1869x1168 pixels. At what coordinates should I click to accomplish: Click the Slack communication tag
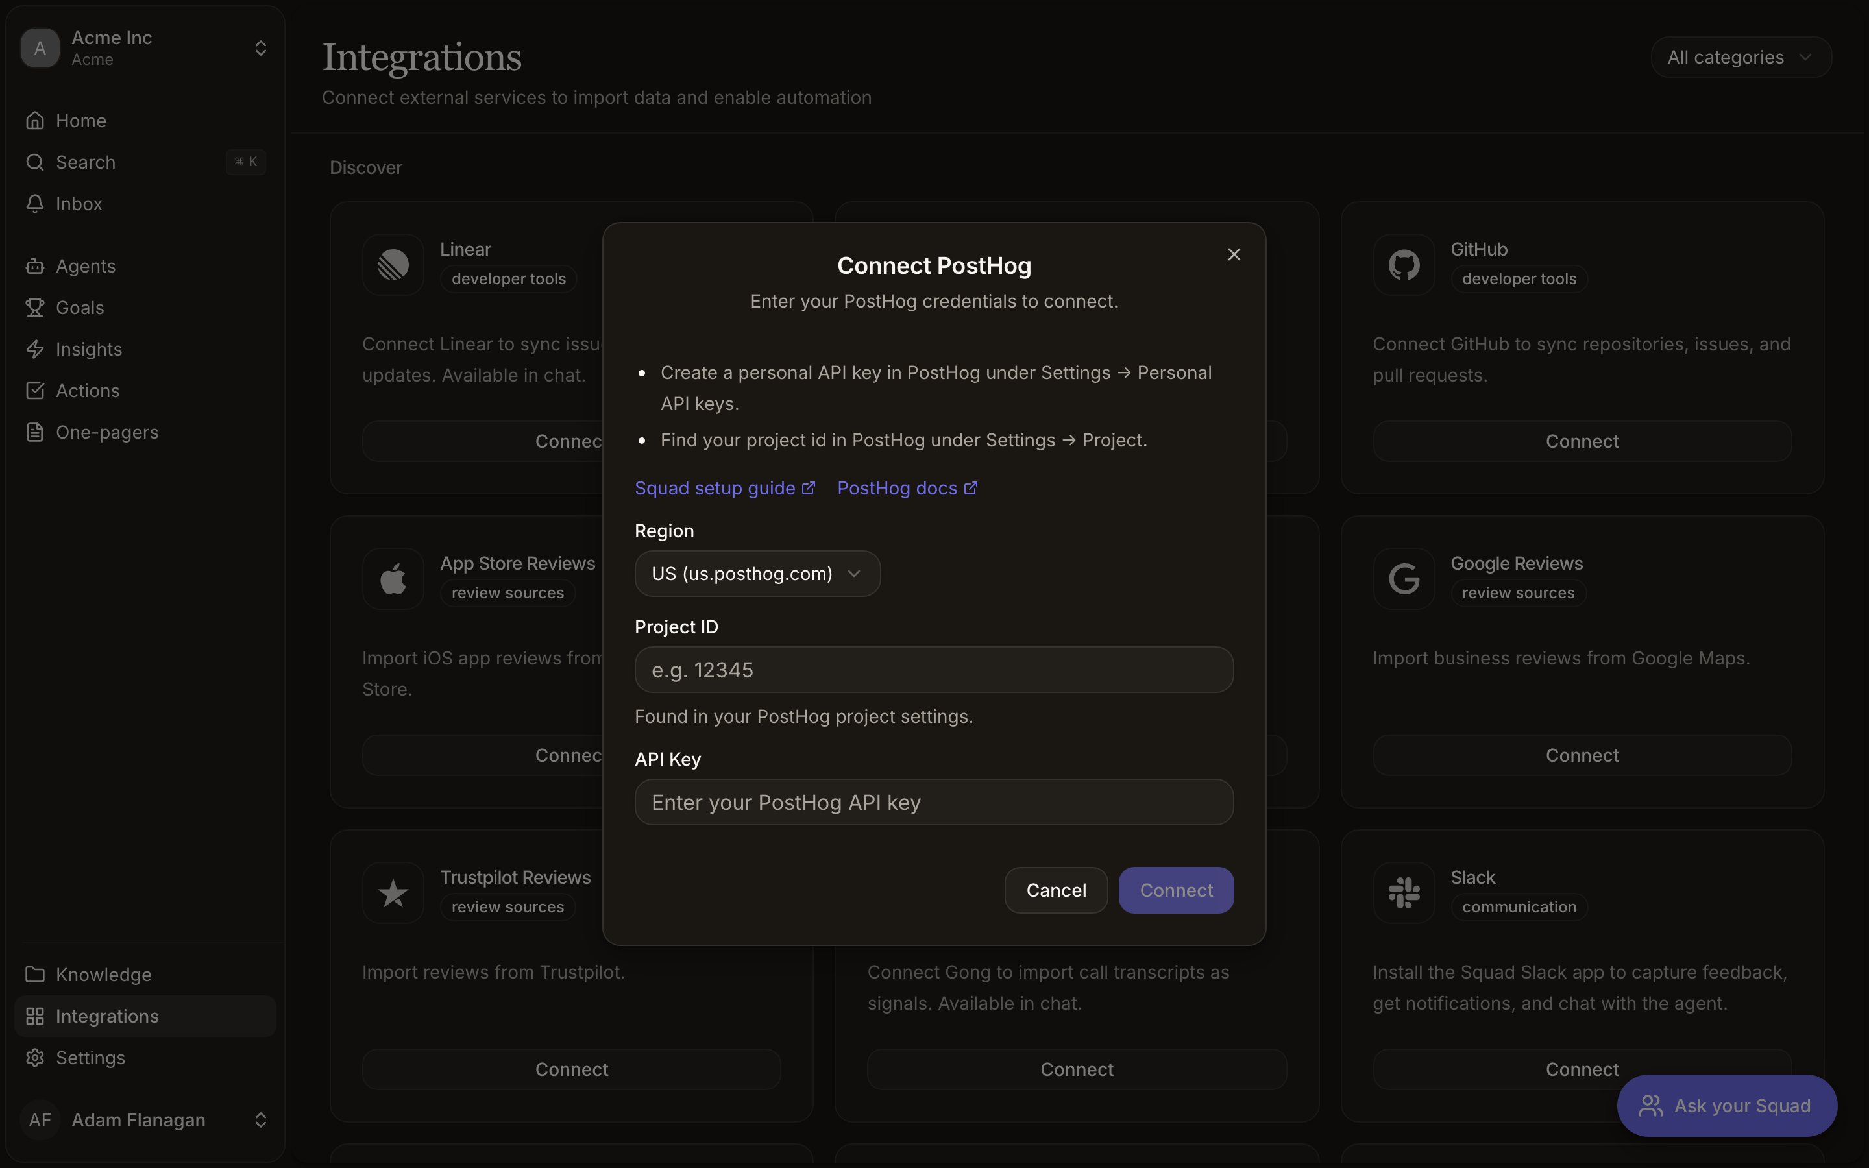coord(1519,907)
